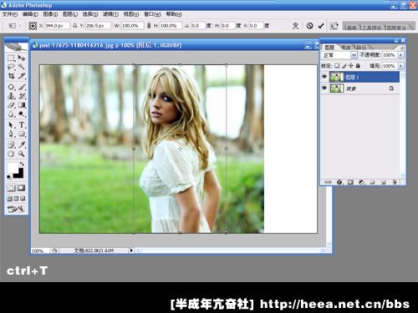Click the foreground color swatch

pos(13,168)
